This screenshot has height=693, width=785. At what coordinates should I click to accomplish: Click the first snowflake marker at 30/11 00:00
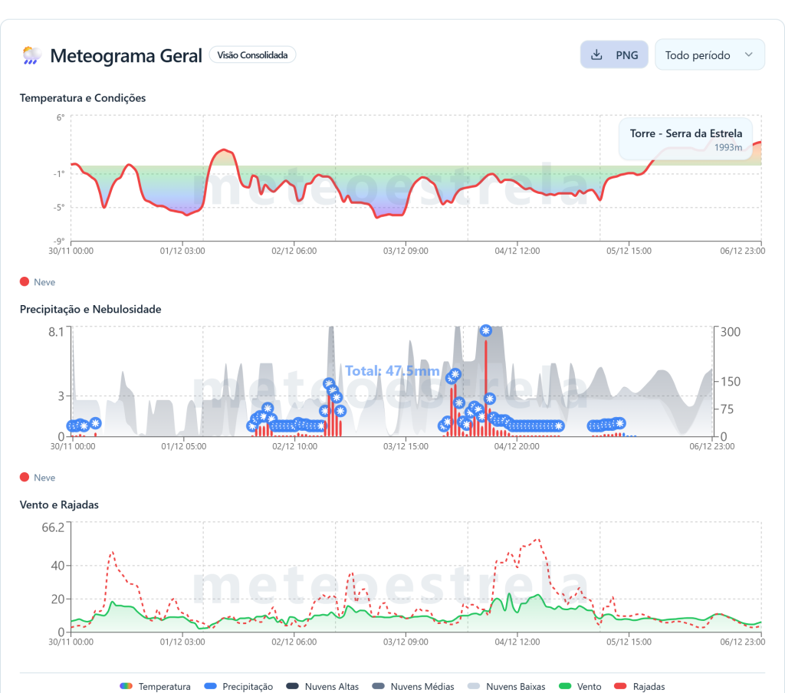[72, 426]
